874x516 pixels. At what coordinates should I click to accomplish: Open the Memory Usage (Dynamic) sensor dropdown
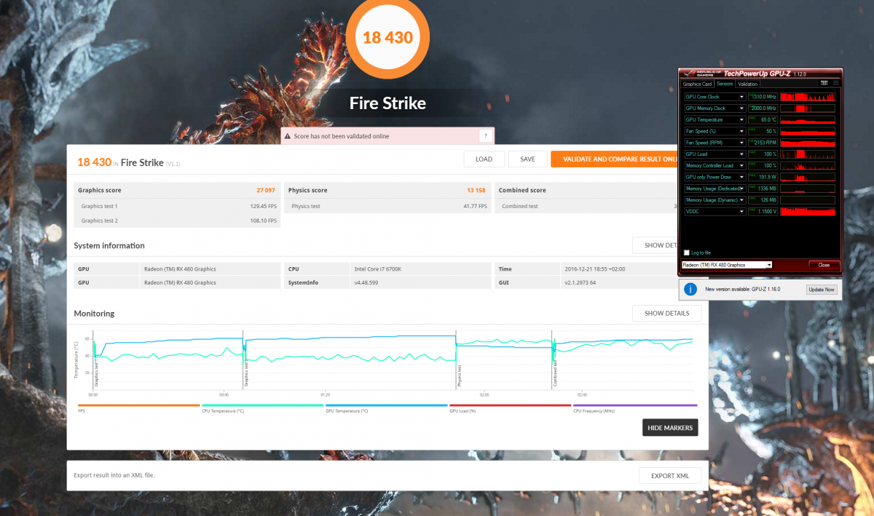[x=742, y=199]
